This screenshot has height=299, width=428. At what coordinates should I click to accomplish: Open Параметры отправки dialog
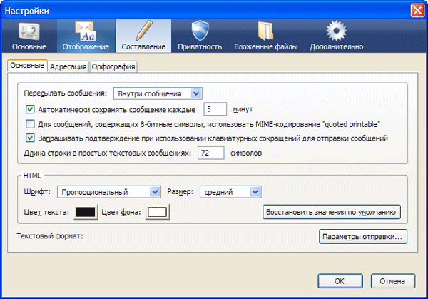click(363, 236)
